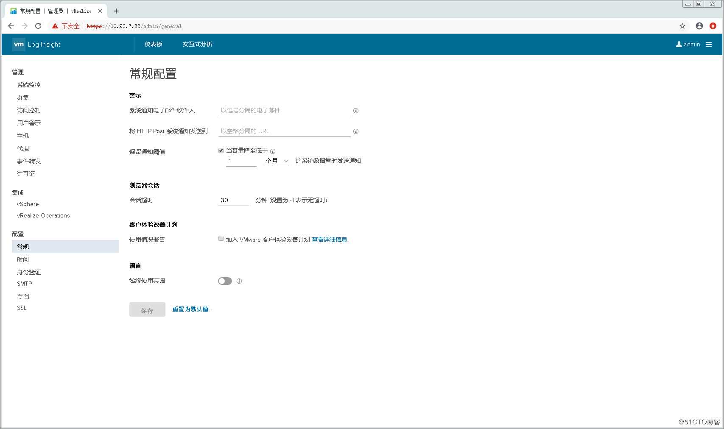Check 加入 VMware 客户体验改善计划 checkbox
This screenshot has height=429, width=724.
[x=221, y=239]
